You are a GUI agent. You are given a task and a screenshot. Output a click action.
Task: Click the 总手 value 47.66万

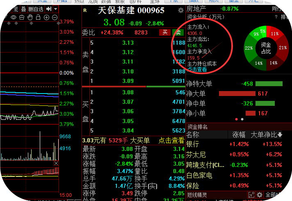point(122,178)
